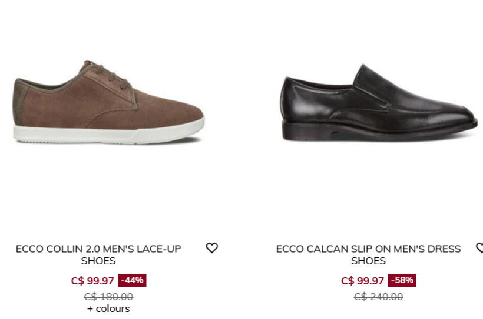Image resolution: width=483 pixels, height=319 pixels.
Task: Click the word "SHOES" under Ecco Collin title
Action: (98, 261)
